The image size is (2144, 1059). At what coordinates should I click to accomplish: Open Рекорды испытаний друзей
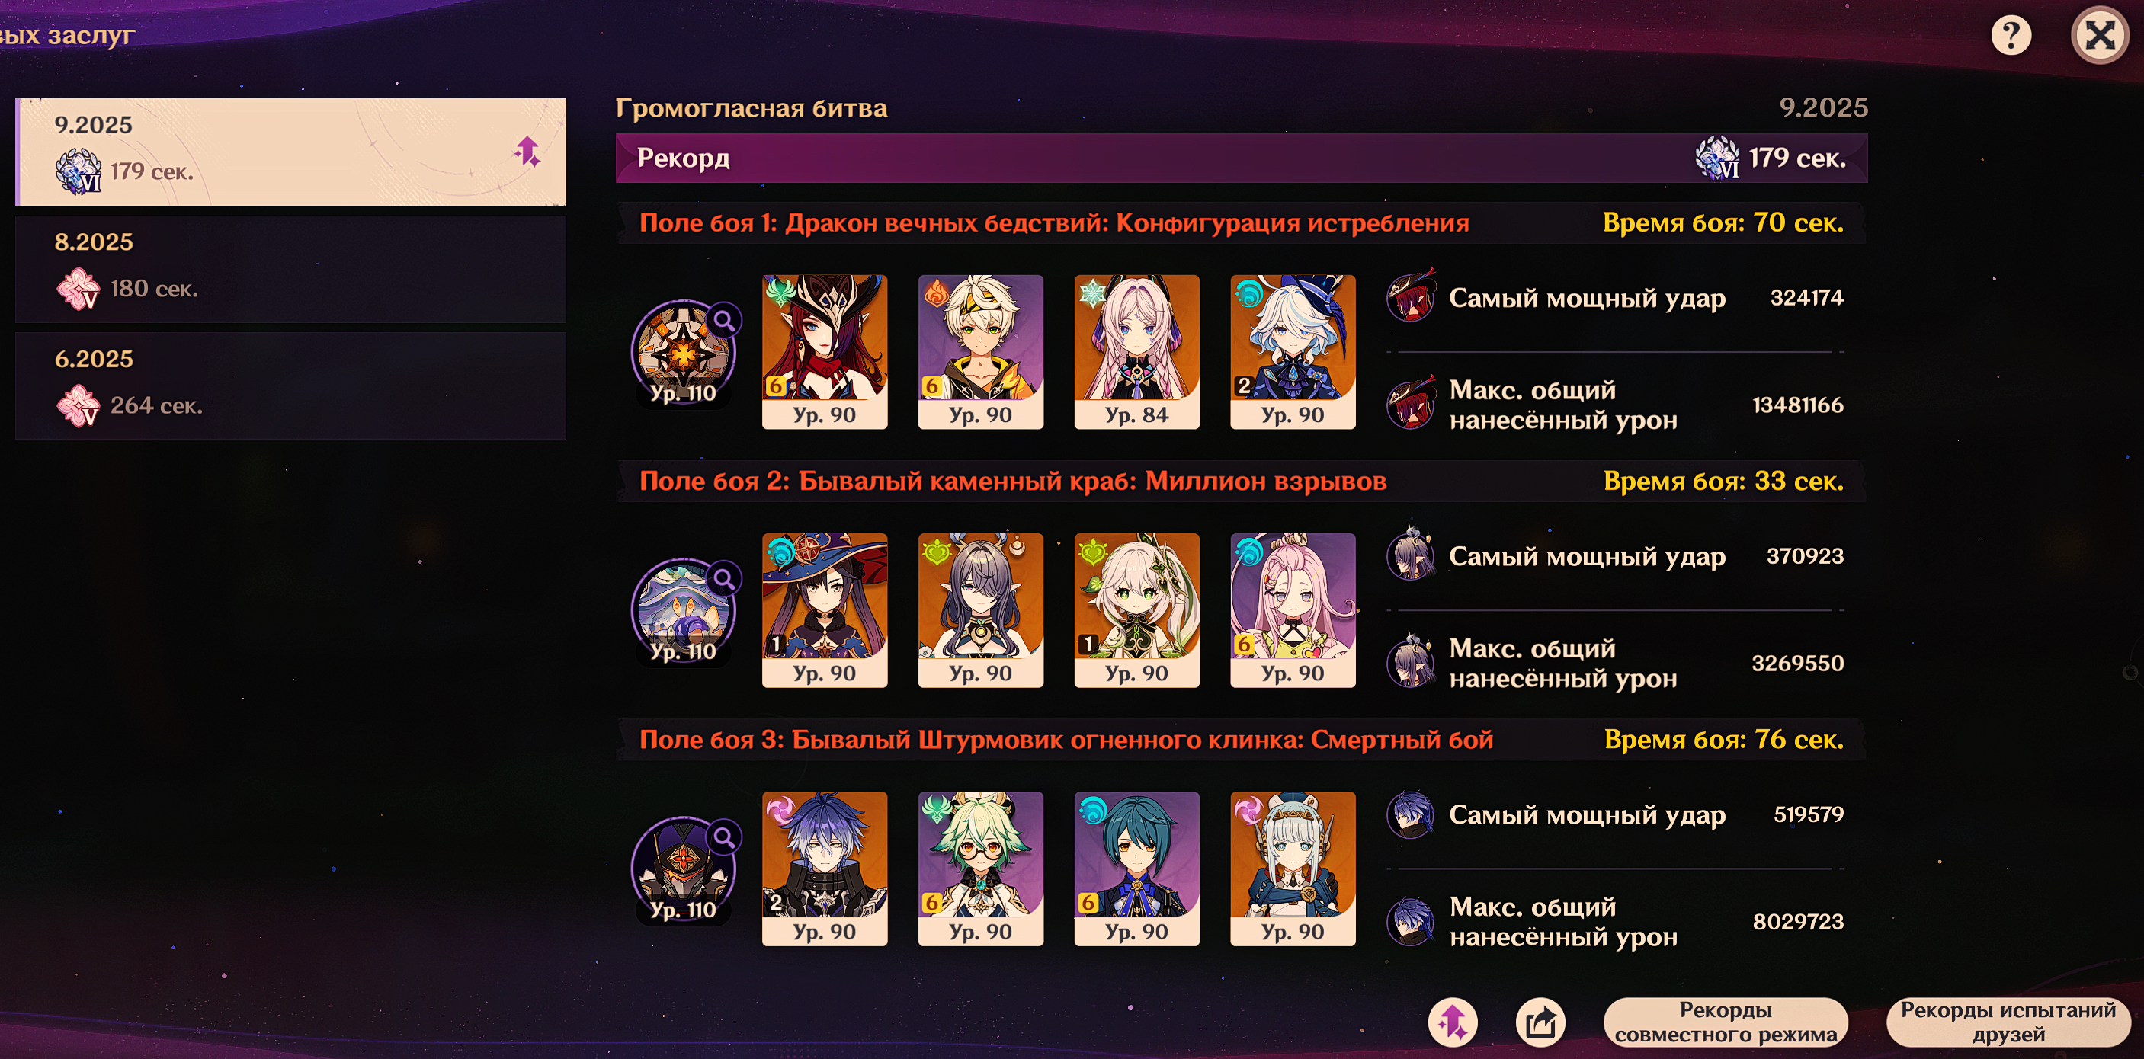pyautogui.click(x=2008, y=1022)
